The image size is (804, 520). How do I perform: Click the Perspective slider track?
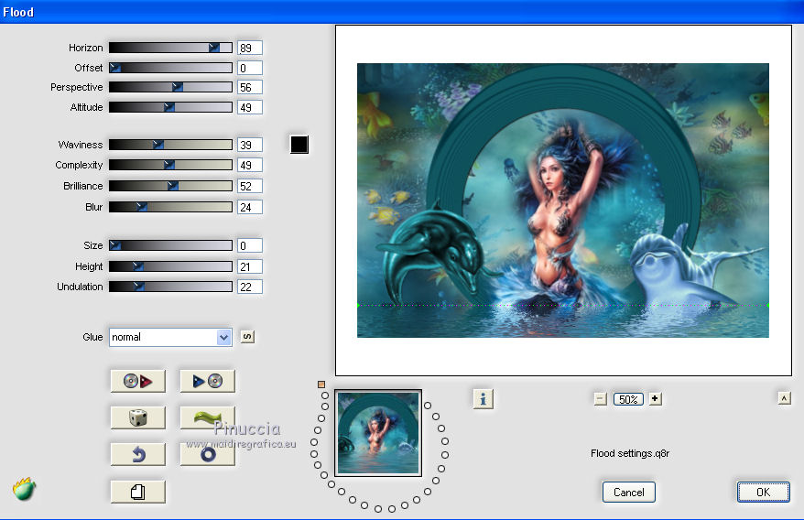point(170,87)
